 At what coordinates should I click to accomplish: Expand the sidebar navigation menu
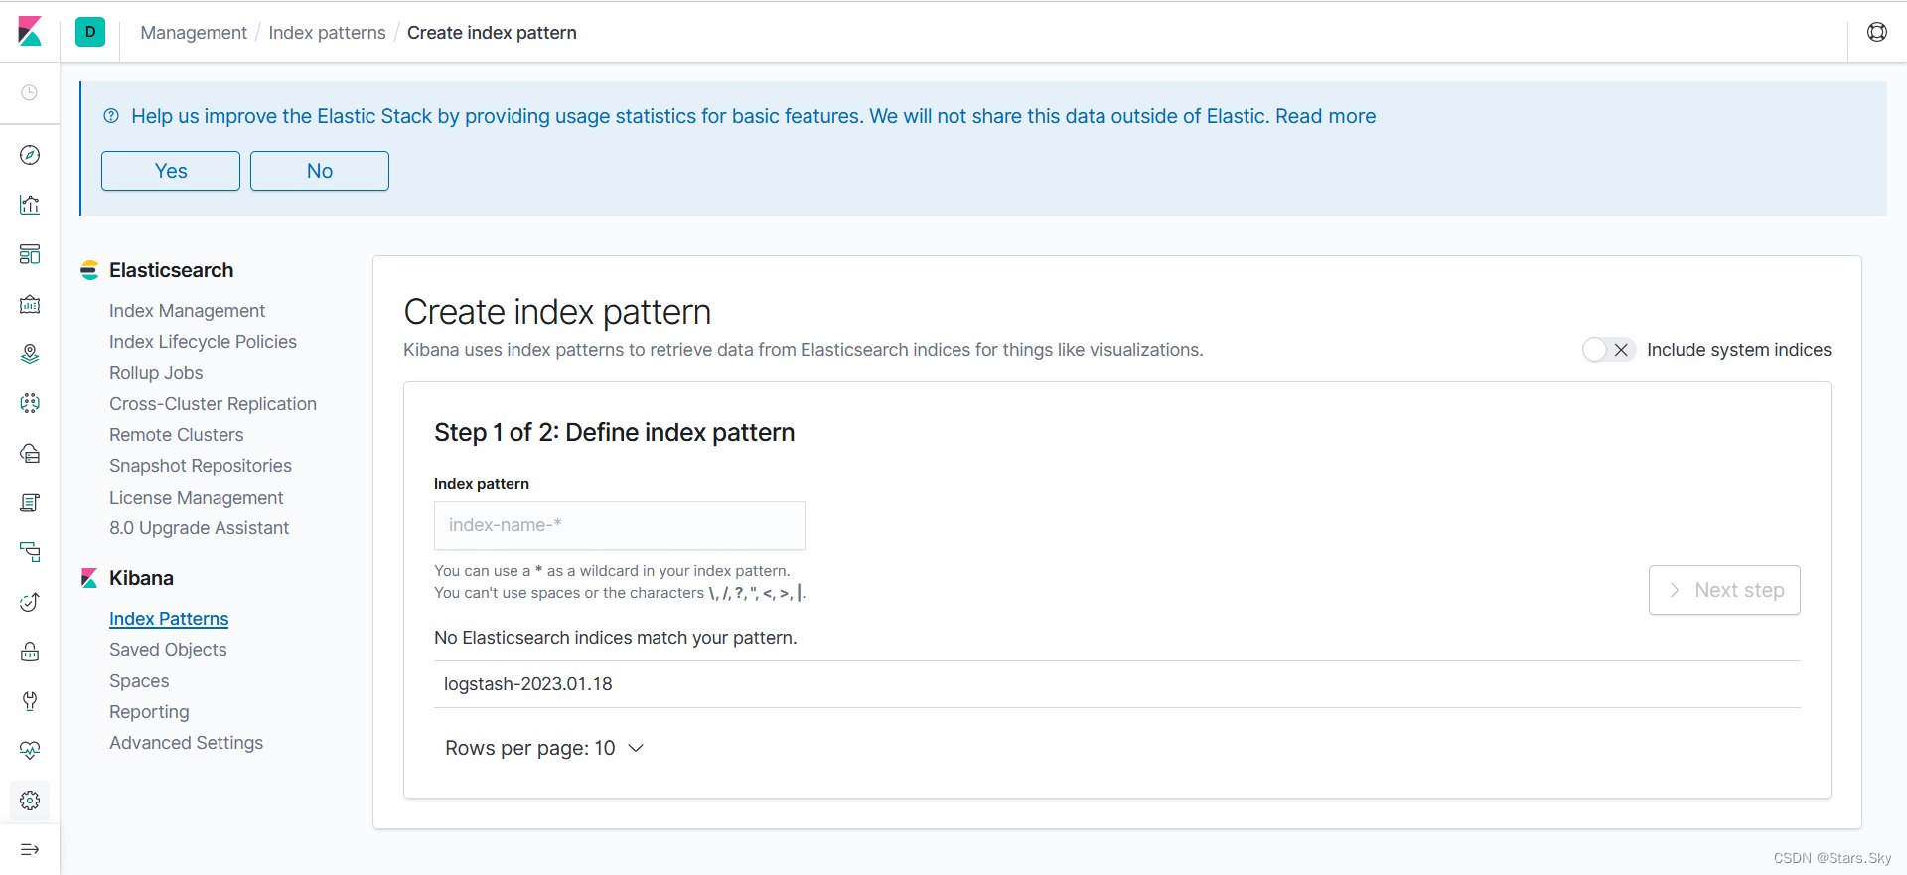pos(30,849)
